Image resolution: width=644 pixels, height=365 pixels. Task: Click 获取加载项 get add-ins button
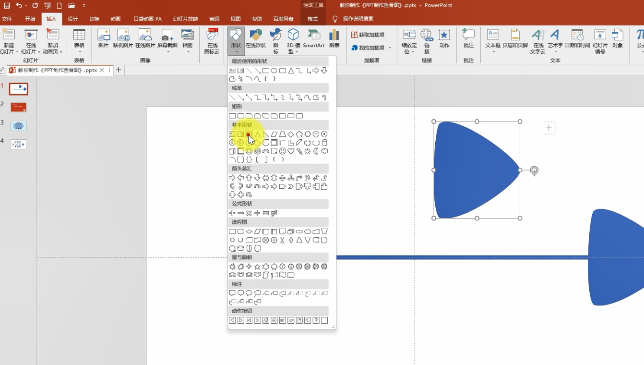tap(368, 35)
